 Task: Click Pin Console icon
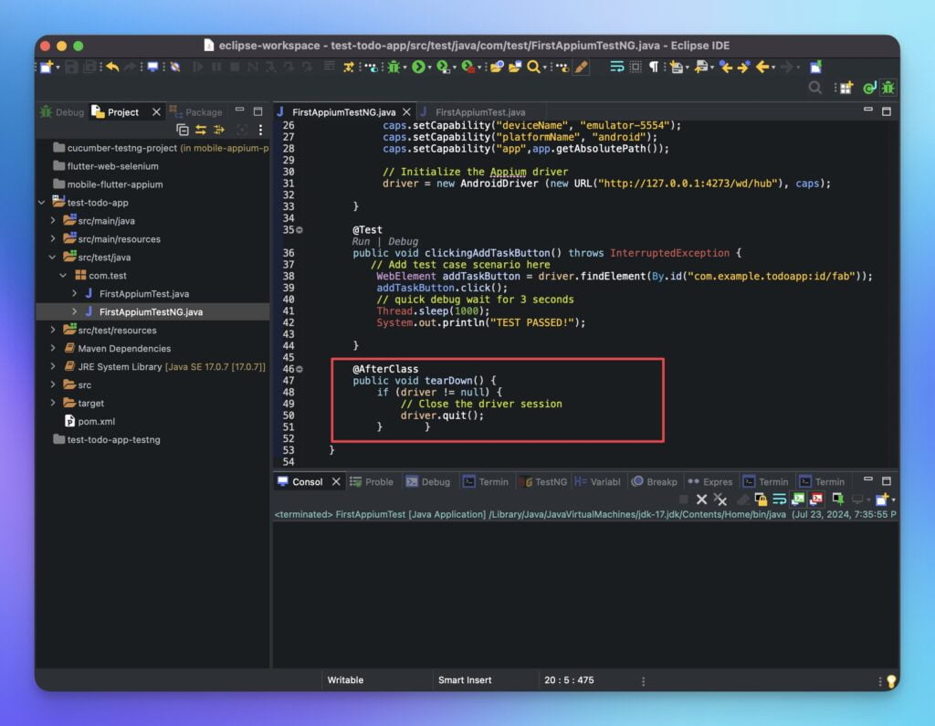(838, 500)
